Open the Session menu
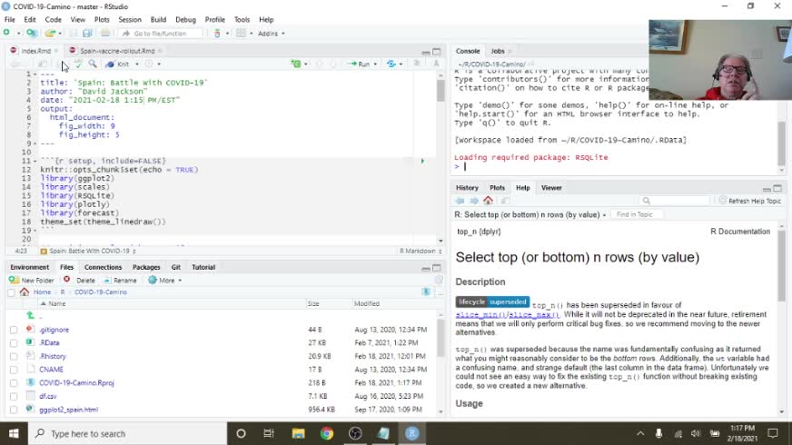This screenshot has height=445, width=792. click(130, 20)
